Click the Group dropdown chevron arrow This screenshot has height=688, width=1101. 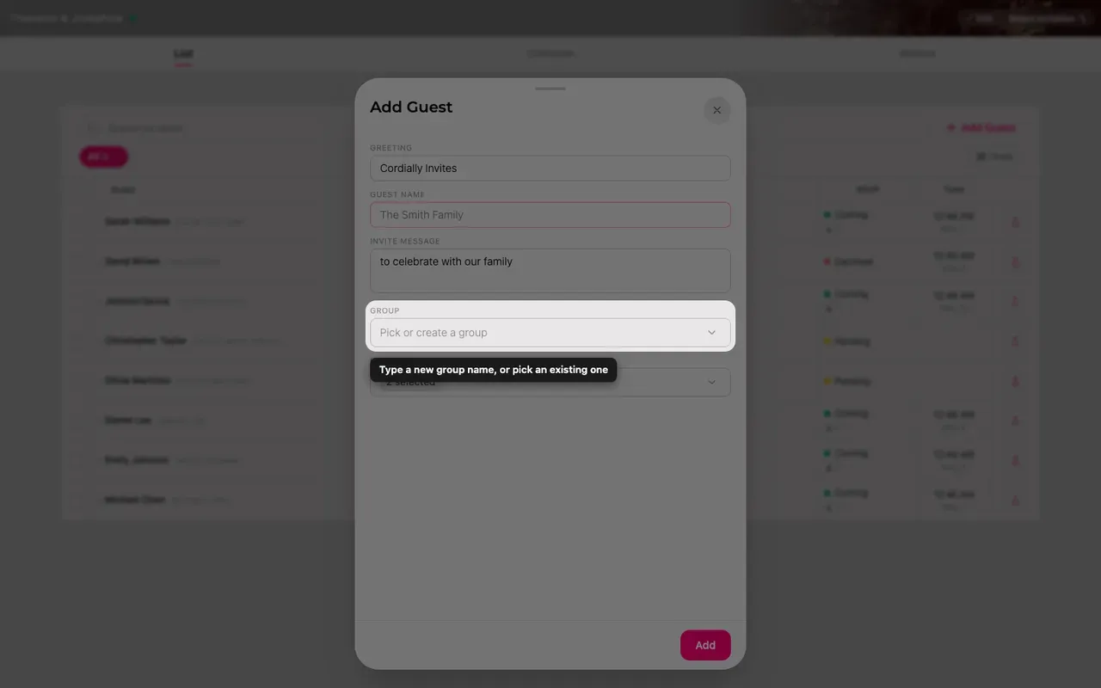click(711, 333)
